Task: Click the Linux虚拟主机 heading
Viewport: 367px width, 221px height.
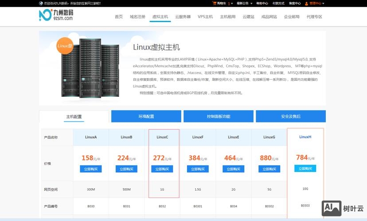Action: click(156, 47)
